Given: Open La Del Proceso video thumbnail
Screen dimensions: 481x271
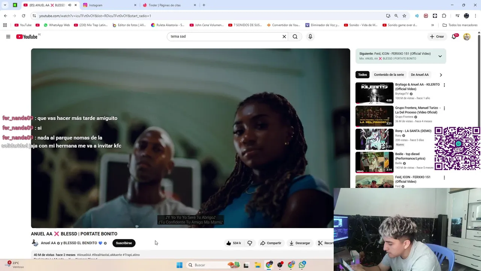Looking at the screenshot, I should (374, 116).
